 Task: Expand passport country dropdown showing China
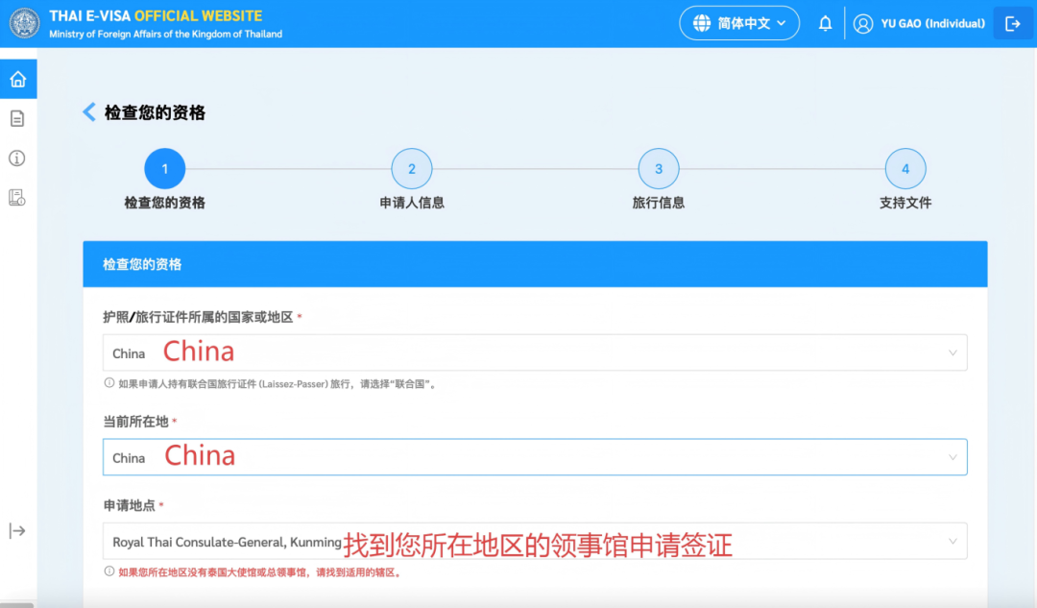(535, 353)
